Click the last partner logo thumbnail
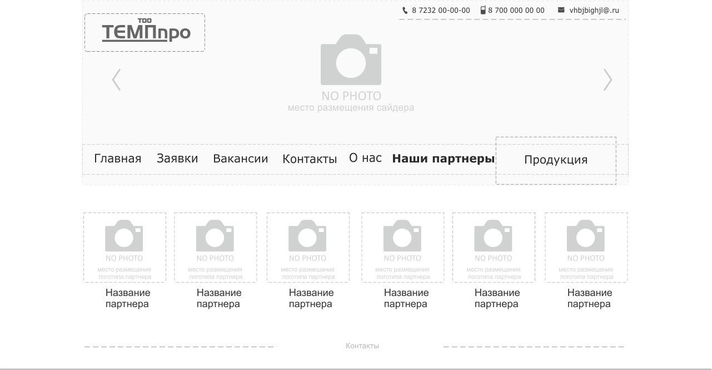 pos(586,247)
